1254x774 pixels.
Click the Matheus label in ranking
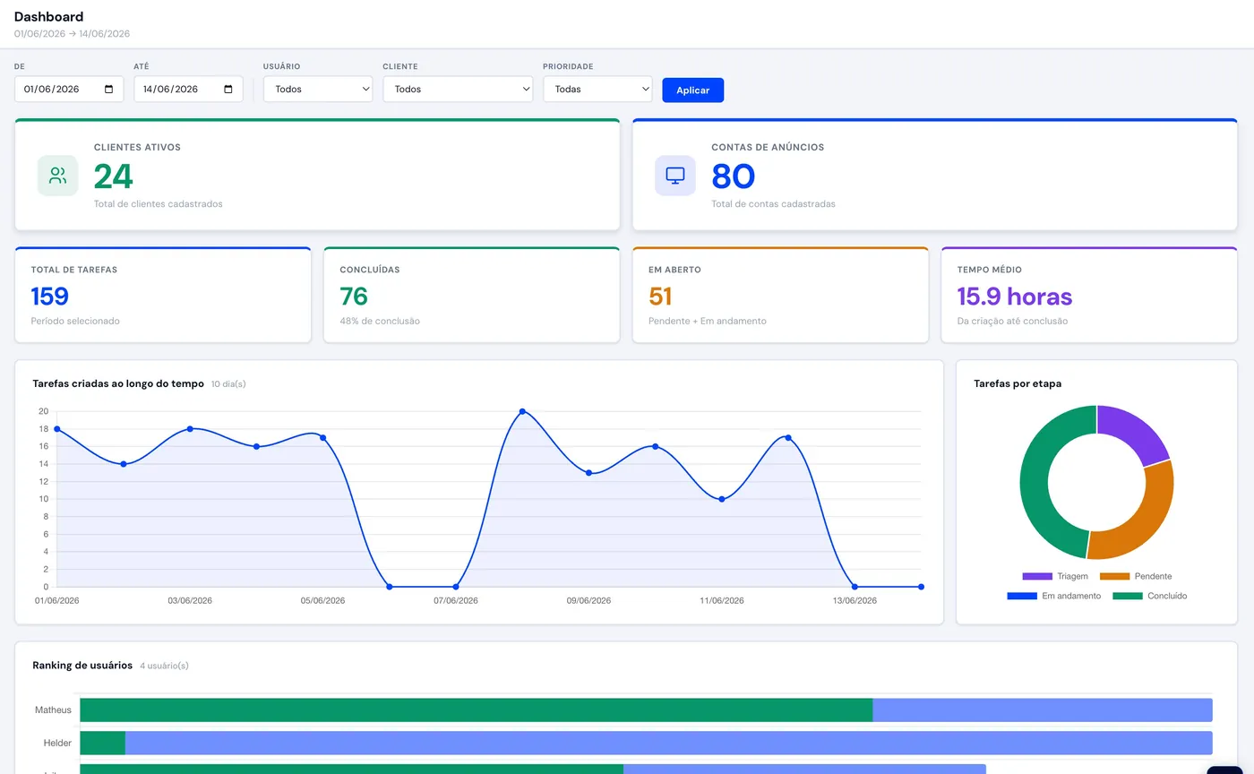click(x=53, y=710)
